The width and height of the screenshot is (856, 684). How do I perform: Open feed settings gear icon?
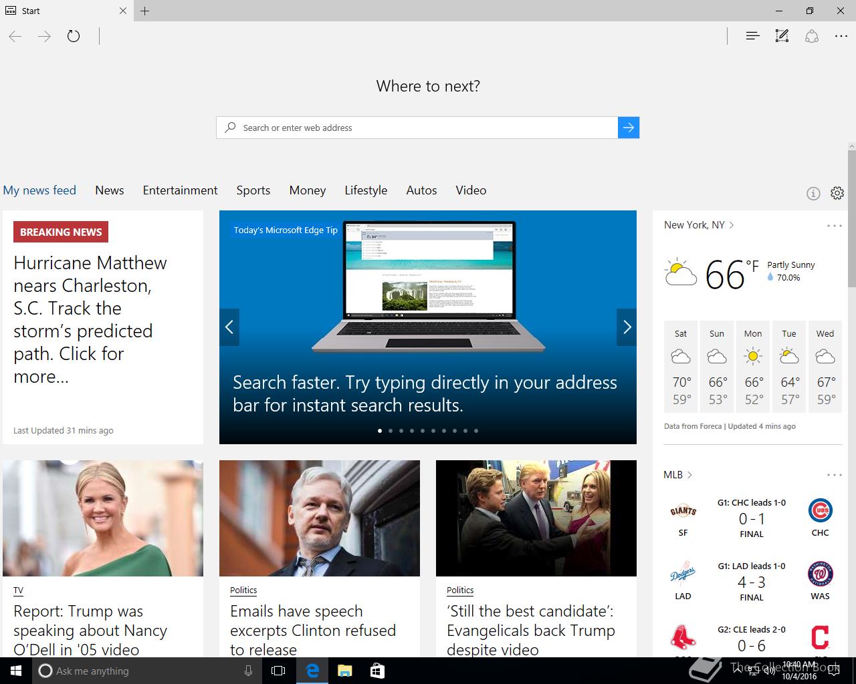click(x=837, y=193)
